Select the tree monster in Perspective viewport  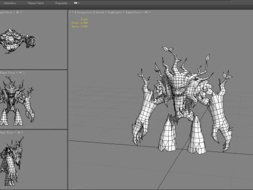[183, 100]
